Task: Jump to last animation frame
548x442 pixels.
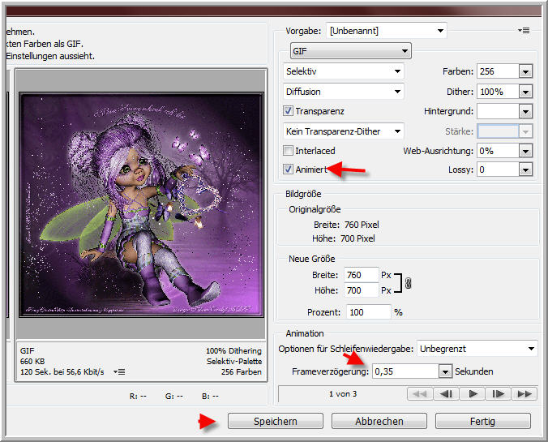Action: click(x=524, y=394)
